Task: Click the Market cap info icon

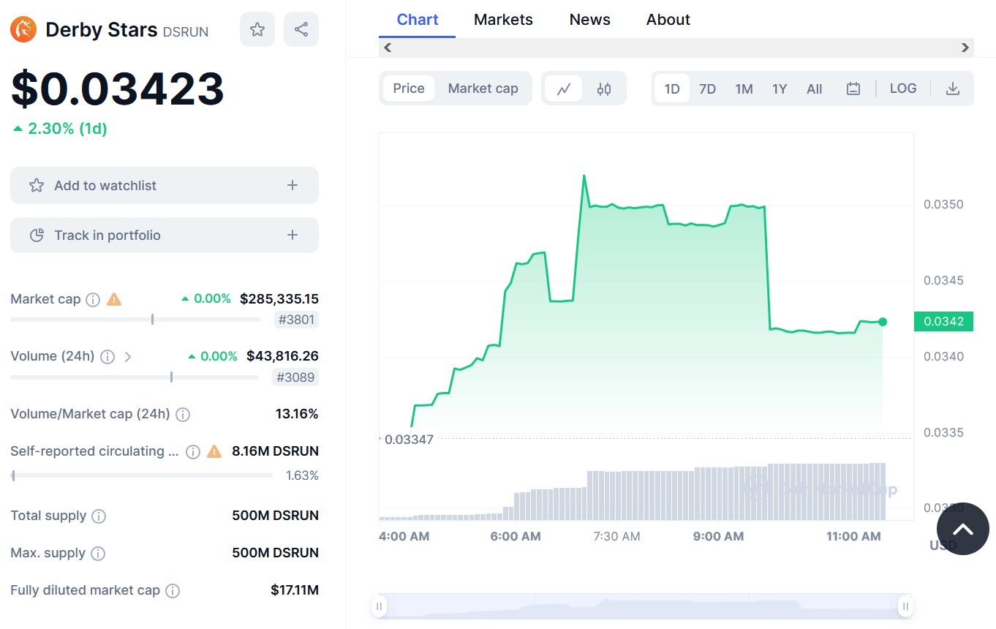Action: (93, 299)
